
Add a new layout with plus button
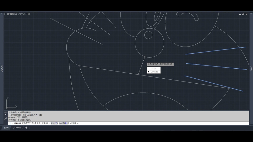click(26, 128)
